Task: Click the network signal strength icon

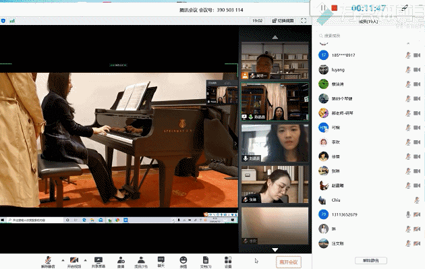Action: [12, 21]
